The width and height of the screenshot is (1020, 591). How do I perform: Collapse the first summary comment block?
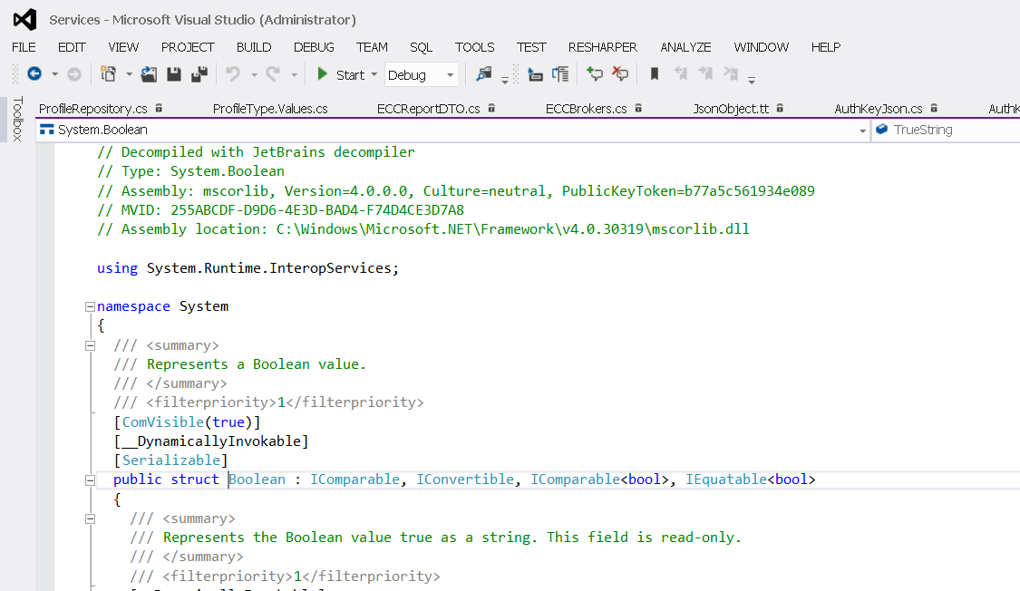(89, 345)
